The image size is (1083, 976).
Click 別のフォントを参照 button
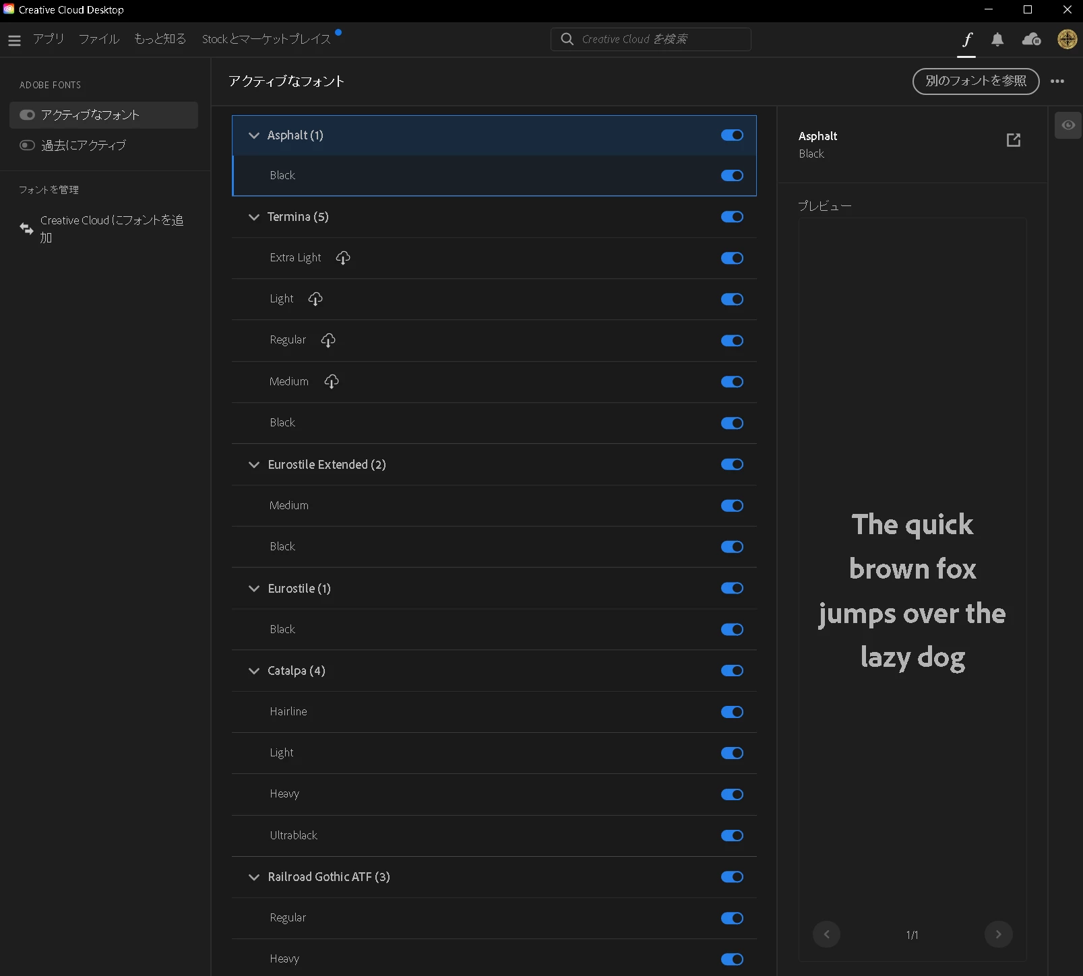pos(976,82)
